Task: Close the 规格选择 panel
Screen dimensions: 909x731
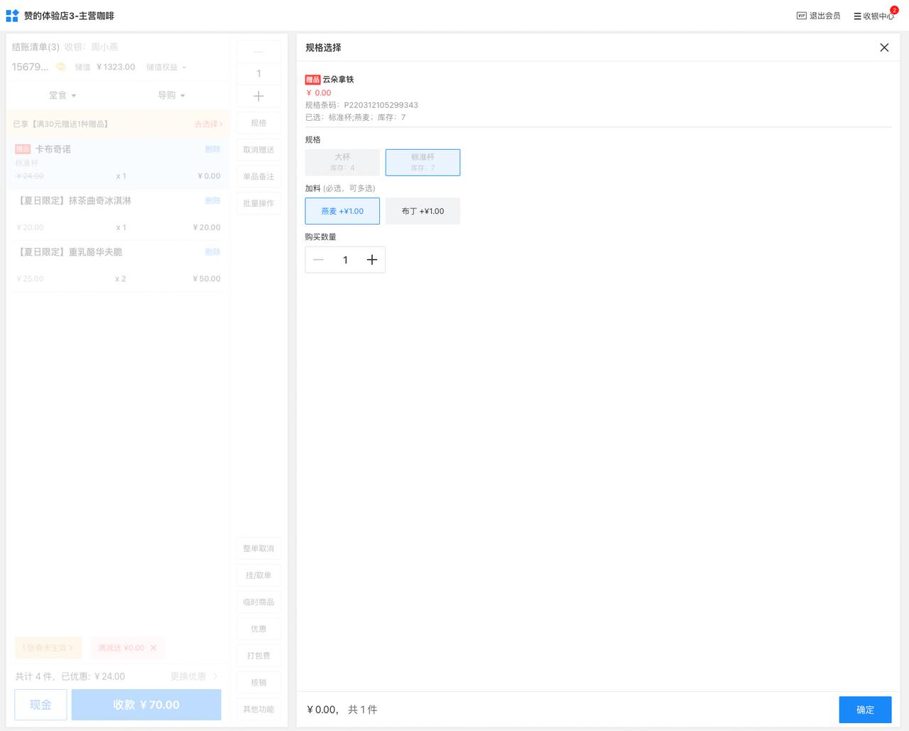Action: [x=884, y=48]
